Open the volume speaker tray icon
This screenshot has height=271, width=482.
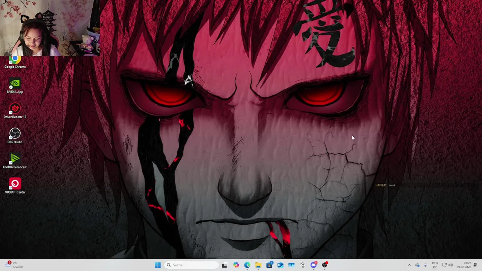coord(450,265)
